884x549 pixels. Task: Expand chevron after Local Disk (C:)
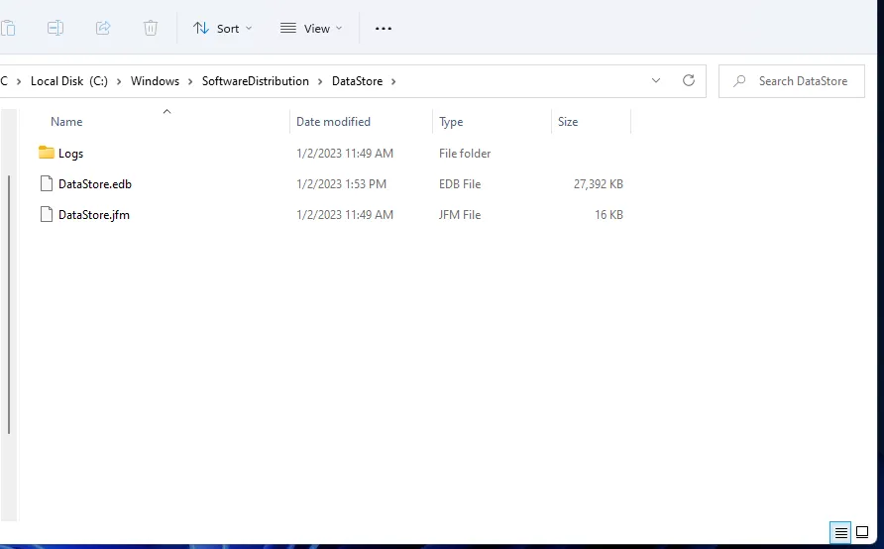tap(119, 81)
